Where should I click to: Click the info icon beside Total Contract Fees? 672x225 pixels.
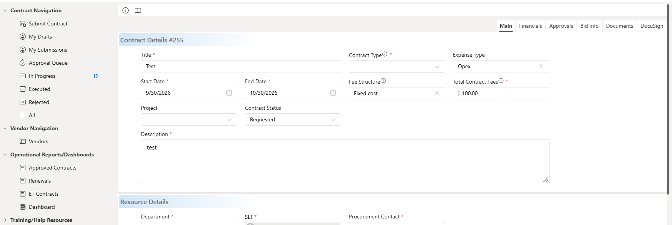coord(501,81)
